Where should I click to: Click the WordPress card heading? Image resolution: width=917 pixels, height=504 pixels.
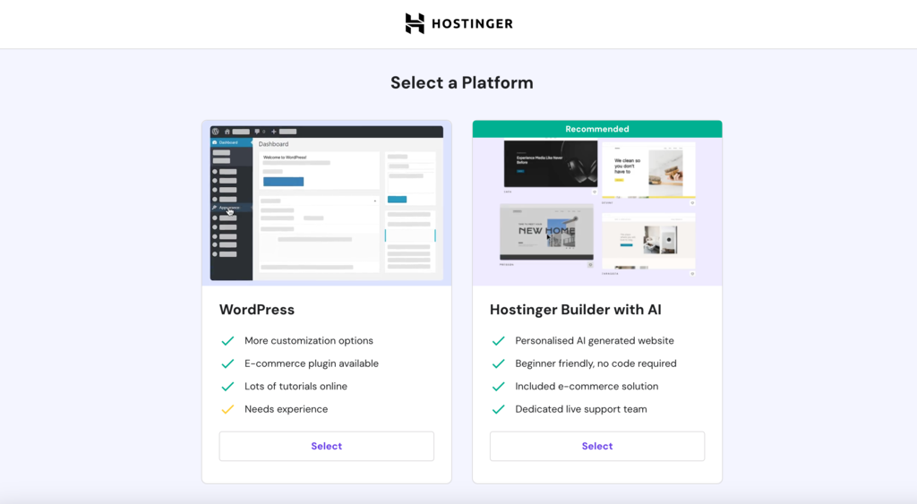pyautogui.click(x=257, y=310)
